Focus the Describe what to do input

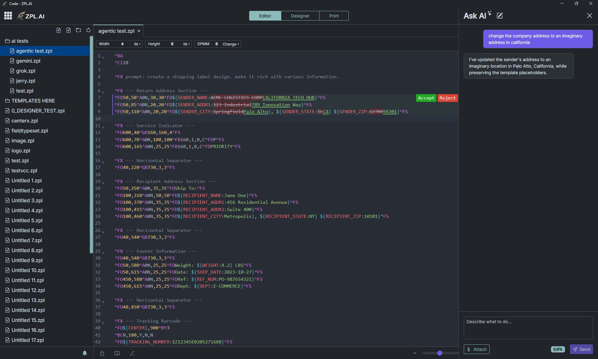(528, 328)
